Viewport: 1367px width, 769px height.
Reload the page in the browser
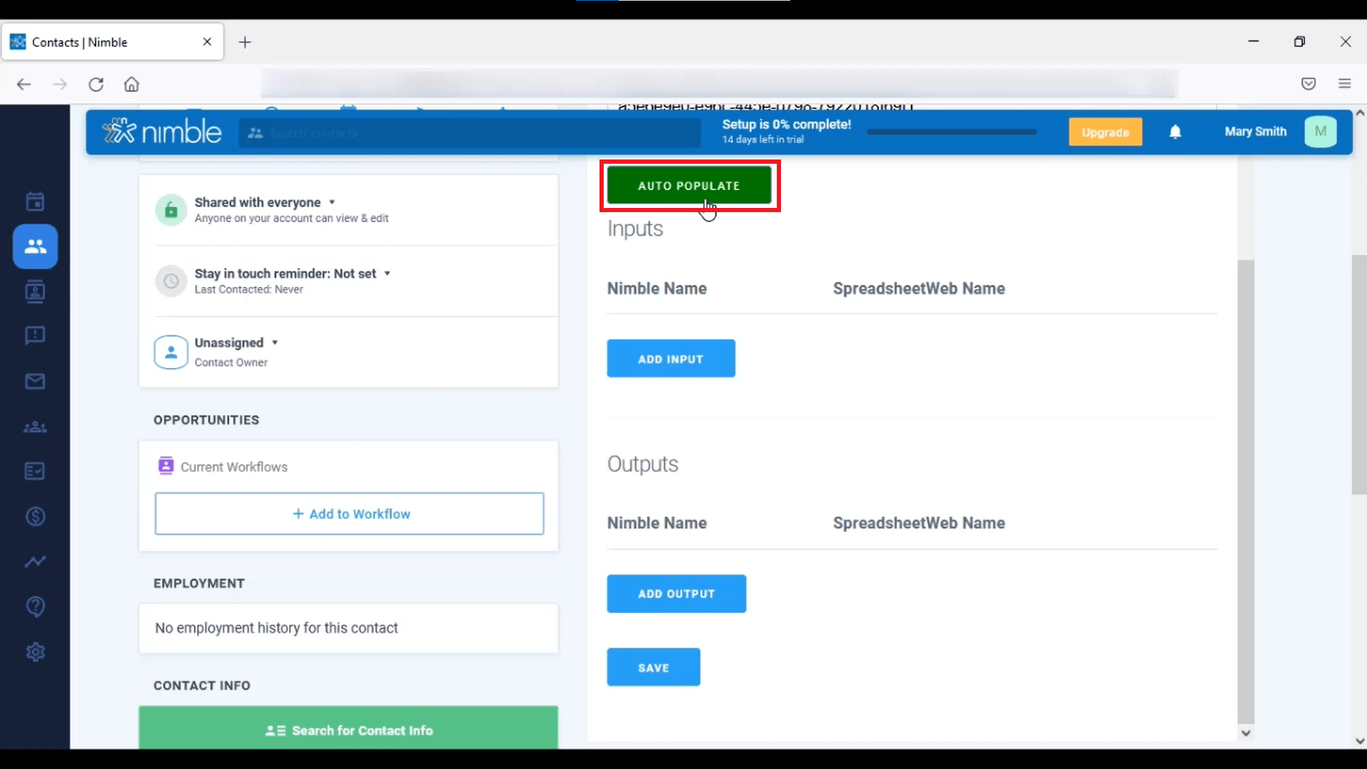pyautogui.click(x=96, y=84)
